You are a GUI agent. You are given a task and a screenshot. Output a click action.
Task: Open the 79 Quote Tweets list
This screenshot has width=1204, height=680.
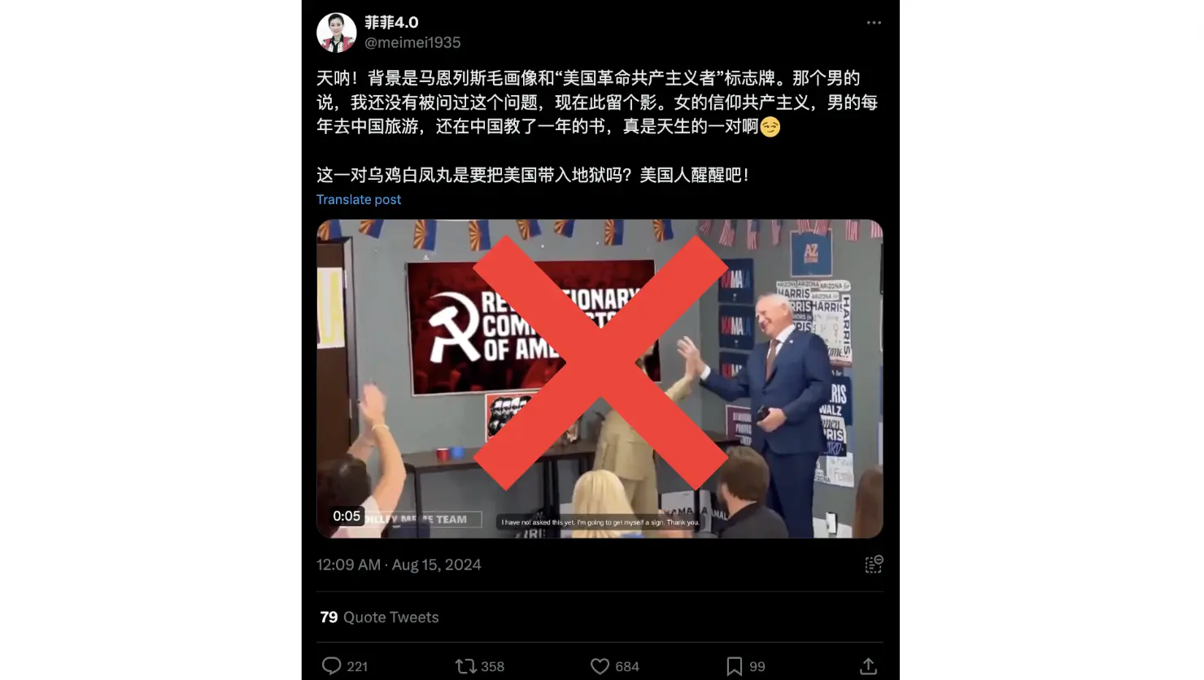coord(379,617)
